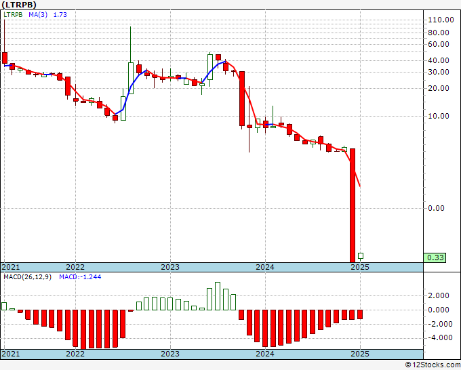The image size is (461, 370).
Task: Click the (LTRPB) chart title
Action: coord(19,5)
